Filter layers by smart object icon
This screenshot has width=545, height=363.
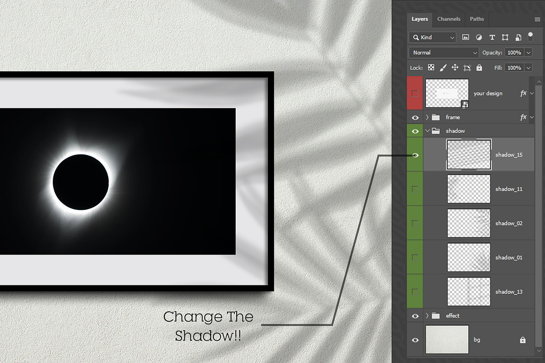pos(518,38)
